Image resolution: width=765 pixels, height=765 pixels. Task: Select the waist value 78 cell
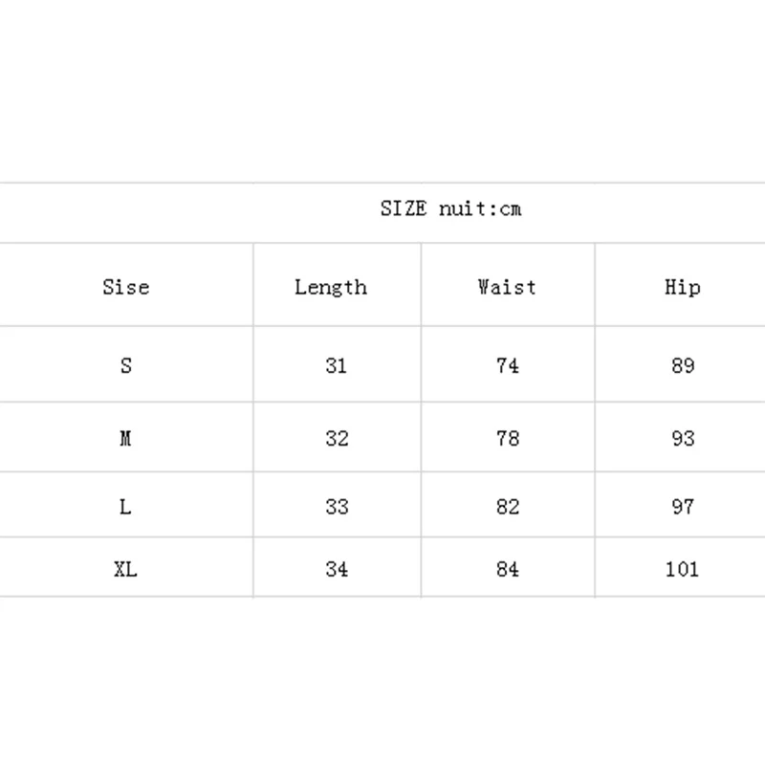(508, 439)
